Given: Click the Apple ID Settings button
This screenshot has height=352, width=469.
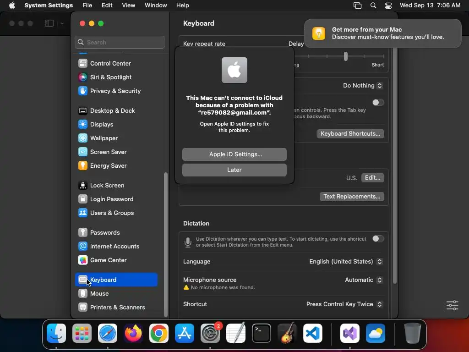Looking at the screenshot, I should click(x=234, y=154).
